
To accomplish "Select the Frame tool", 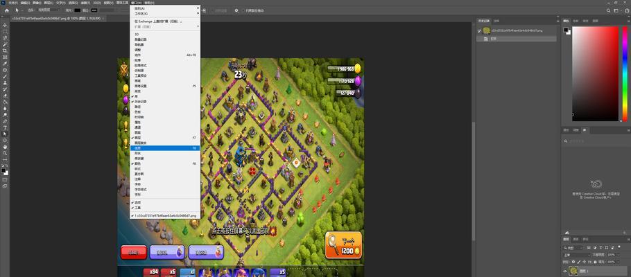I will pyautogui.click(x=5, y=57).
